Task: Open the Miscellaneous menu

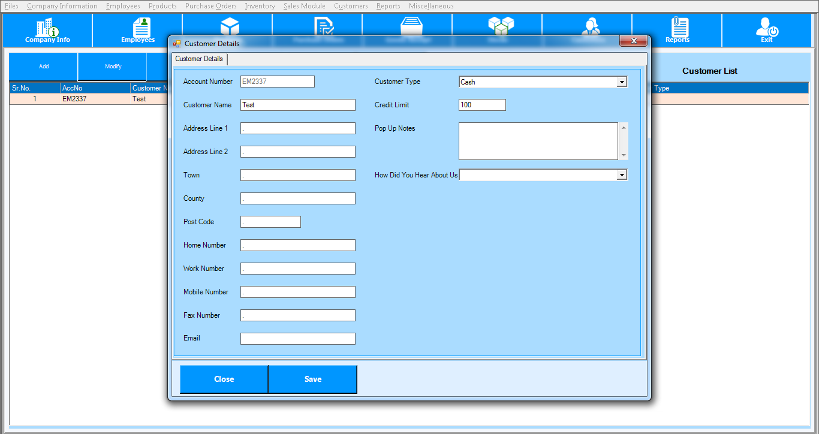Action: pos(431,6)
